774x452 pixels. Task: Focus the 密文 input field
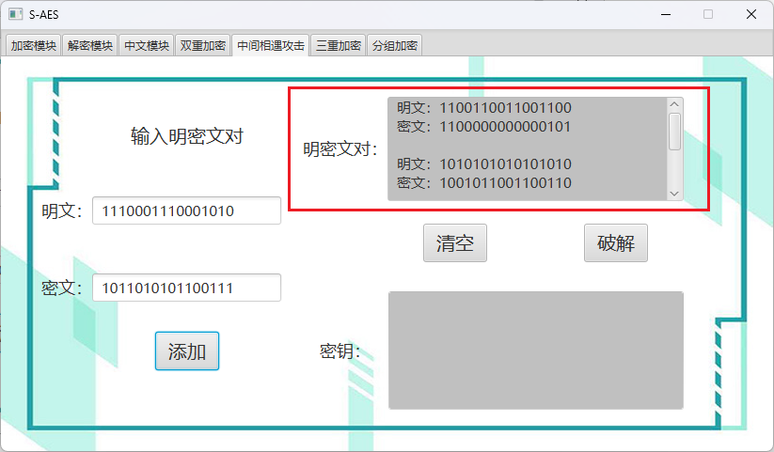[186, 288]
